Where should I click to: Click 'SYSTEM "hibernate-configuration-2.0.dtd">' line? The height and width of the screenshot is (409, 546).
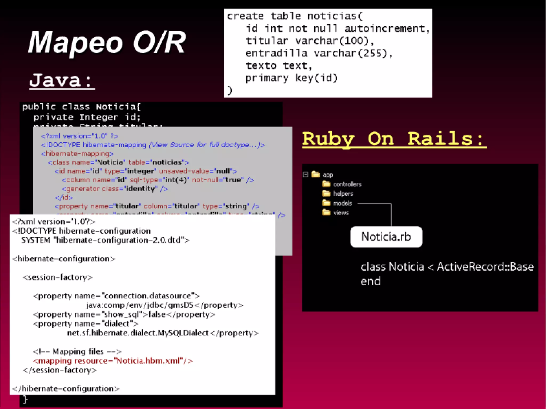(105, 240)
